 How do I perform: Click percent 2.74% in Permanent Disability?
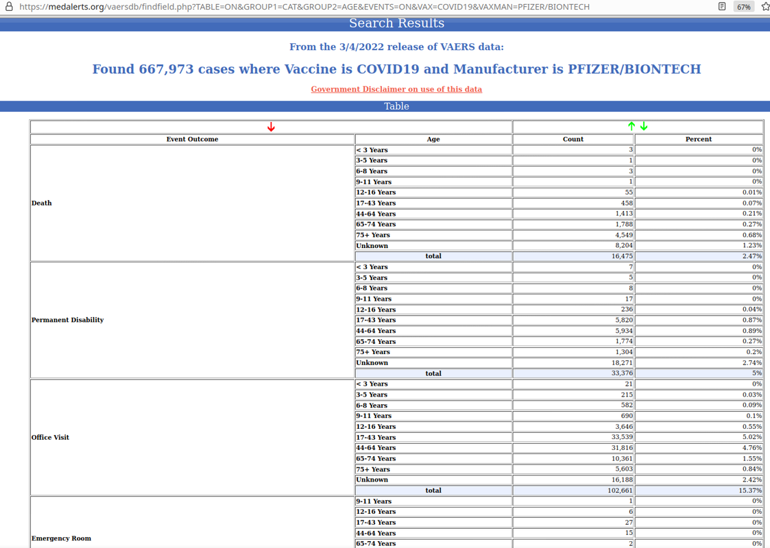click(x=698, y=362)
